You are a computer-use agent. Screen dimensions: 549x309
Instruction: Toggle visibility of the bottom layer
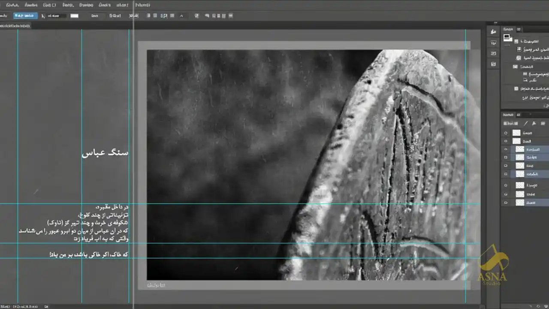506,203
